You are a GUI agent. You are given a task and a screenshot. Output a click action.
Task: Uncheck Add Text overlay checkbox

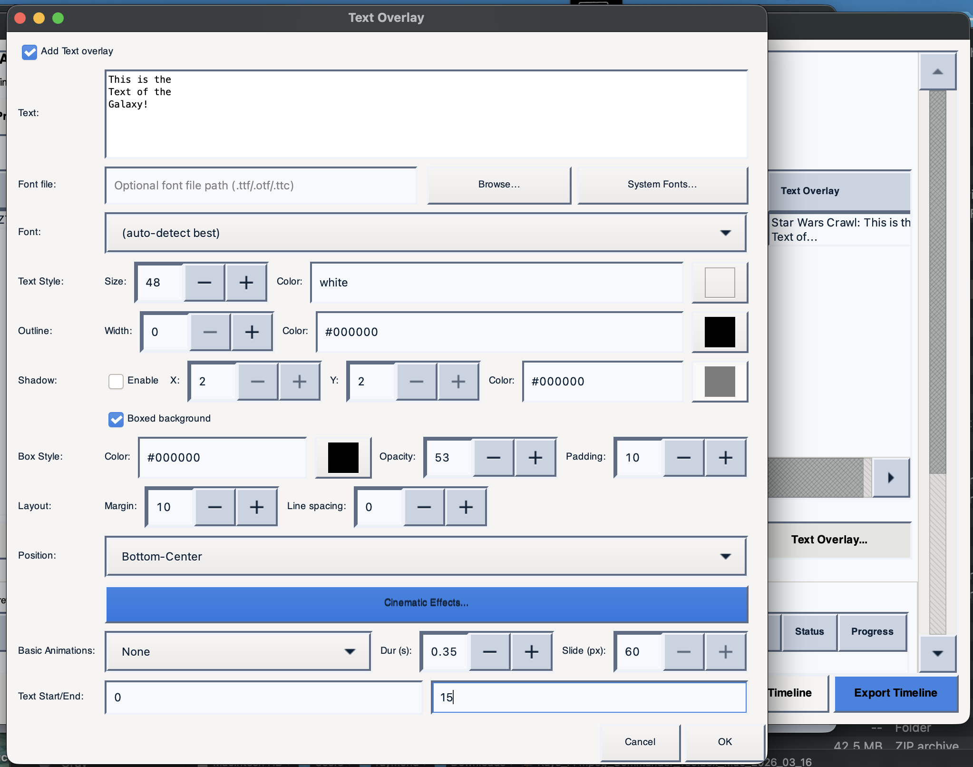click(x=29, y=52)
